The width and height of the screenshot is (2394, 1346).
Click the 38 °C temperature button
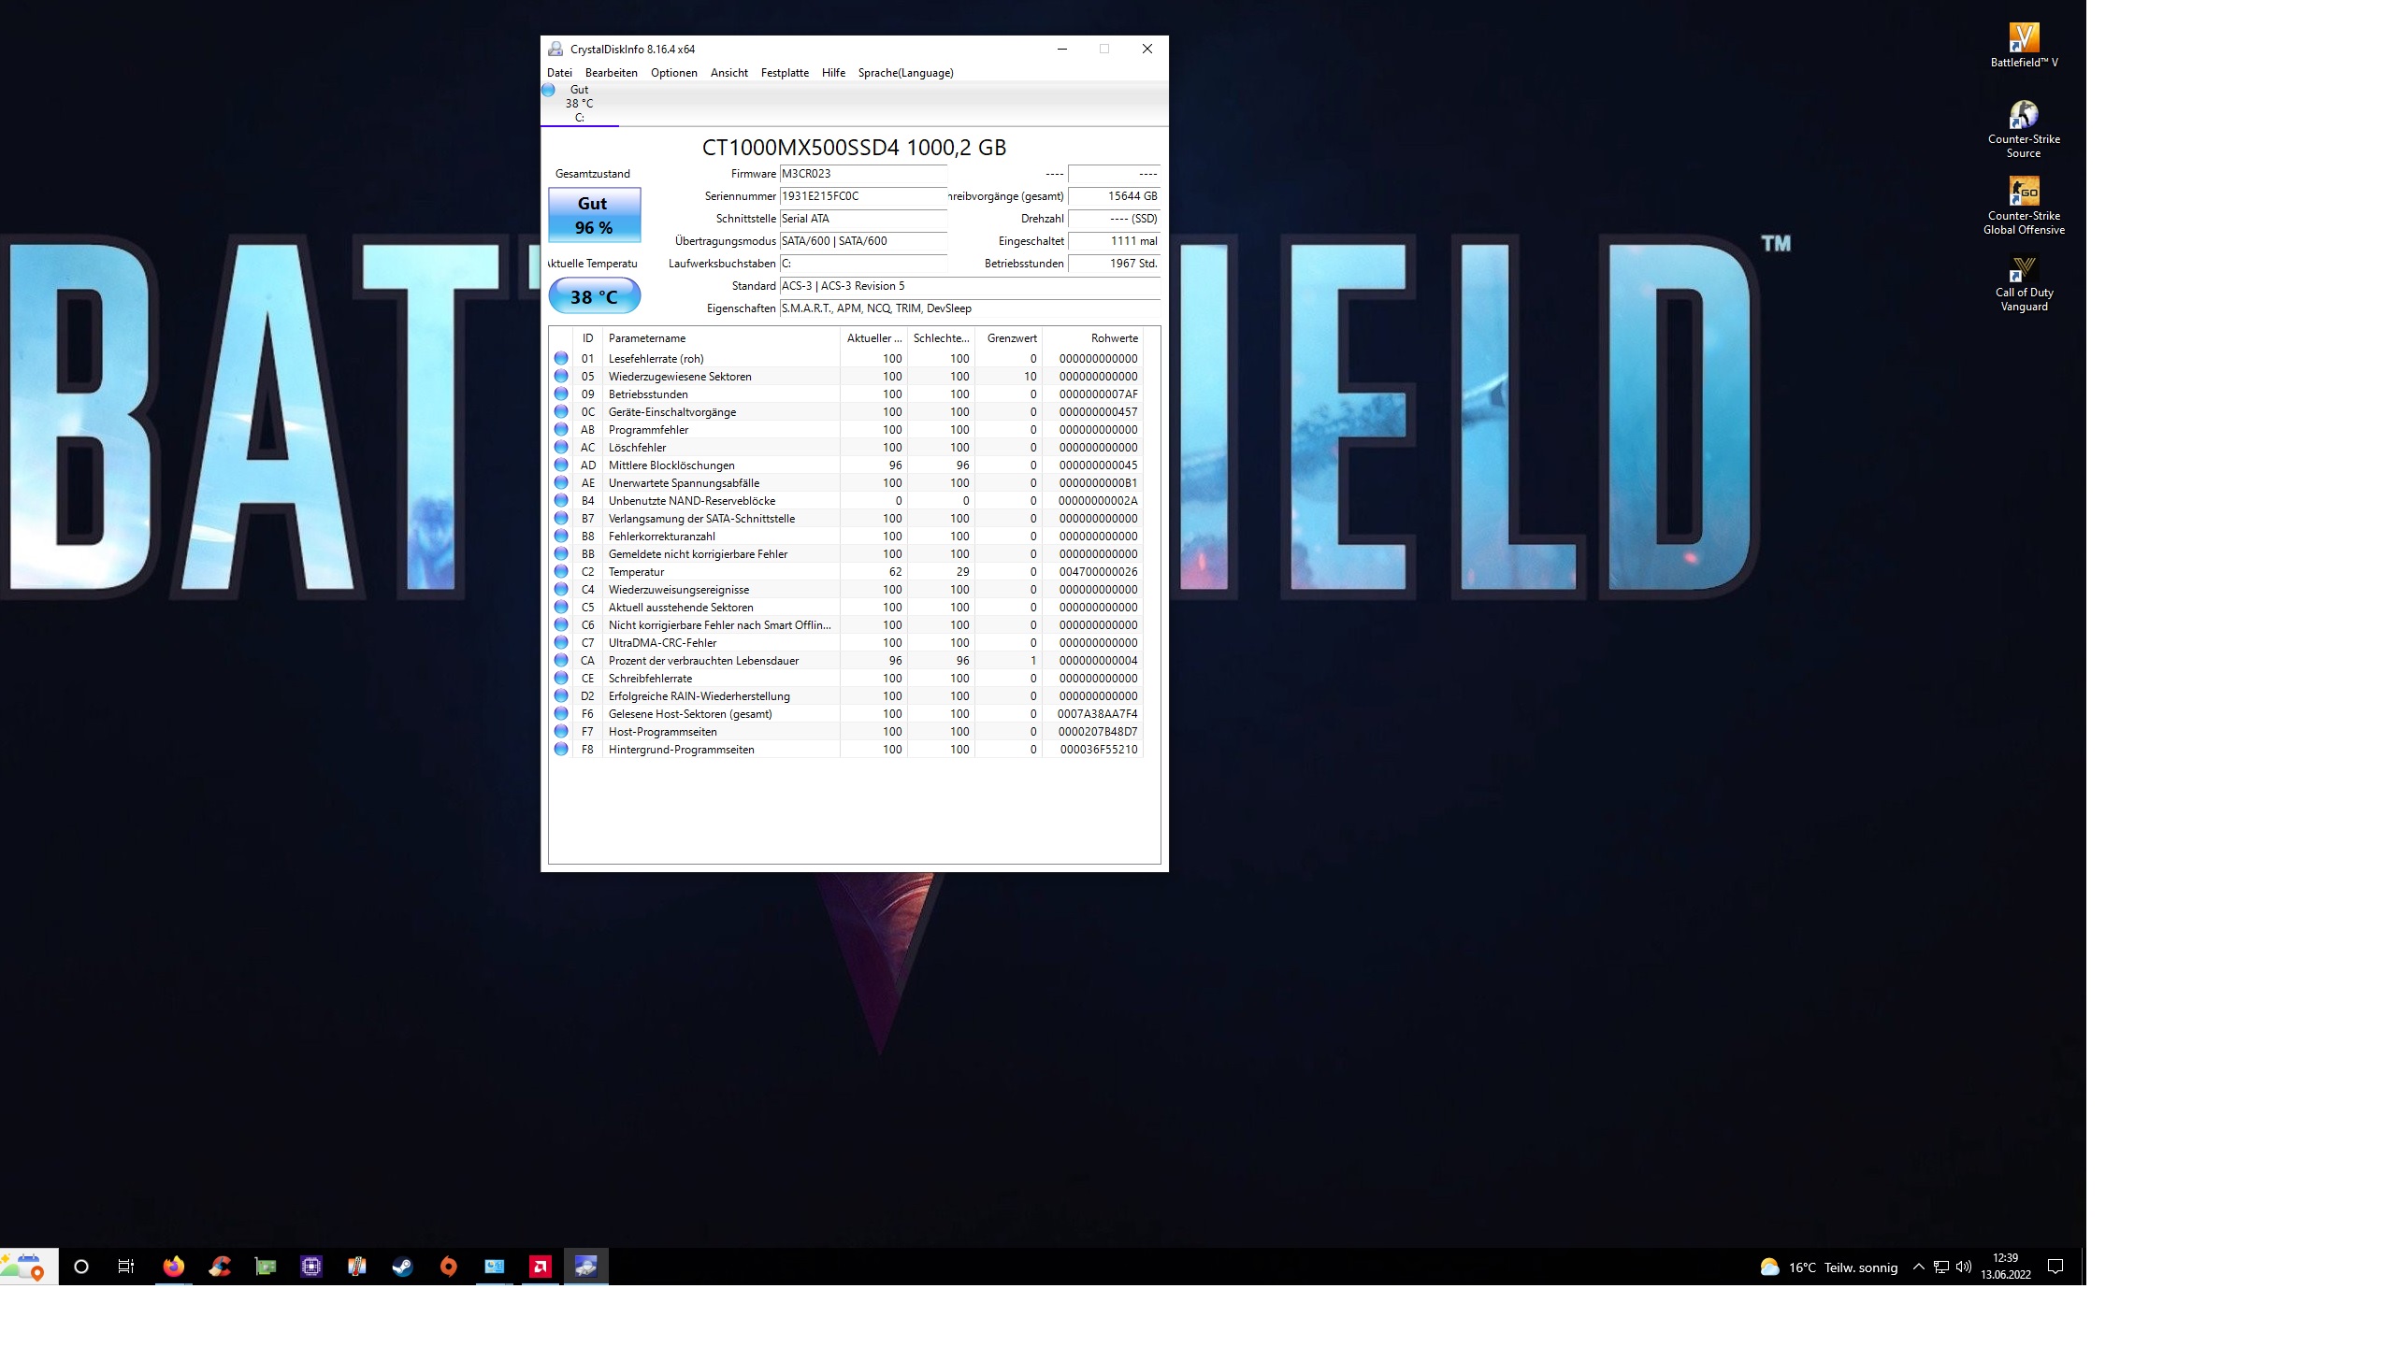(x=594, y=296)
